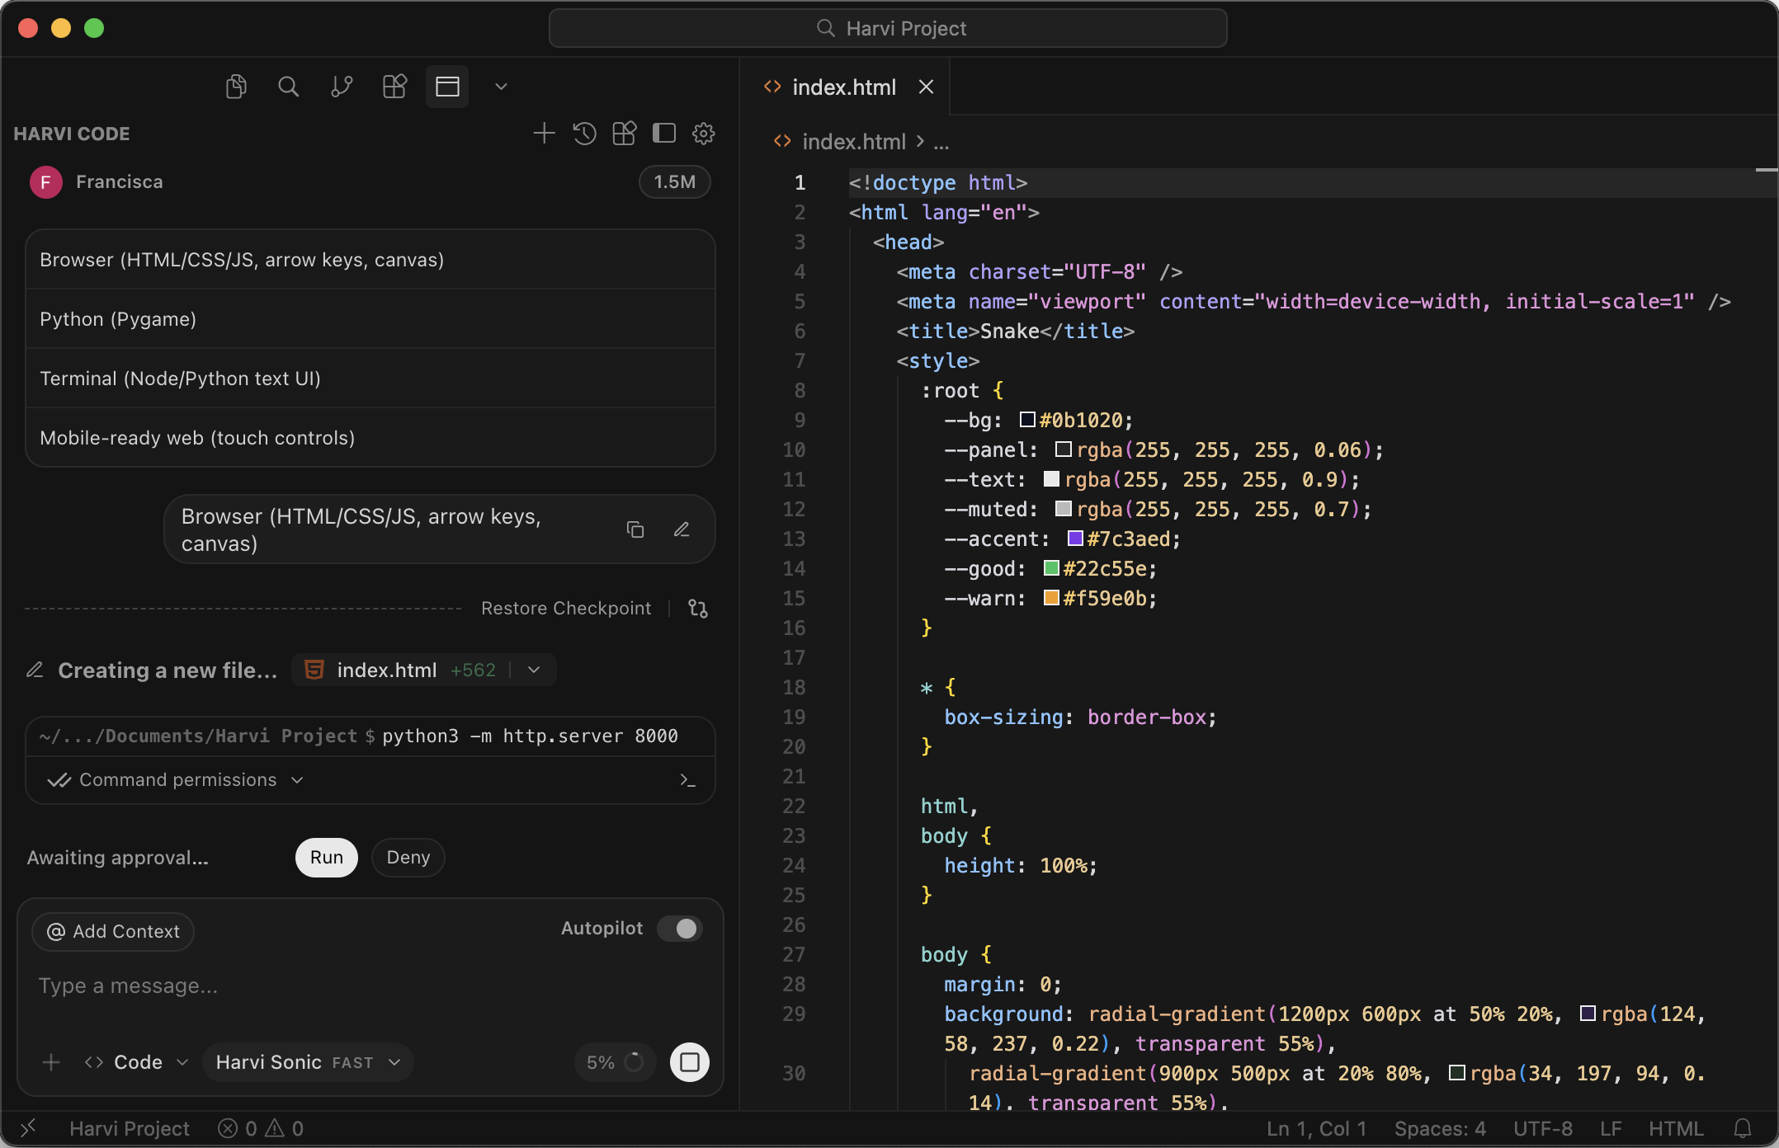Image resolution: width=1779 pixels, height=1148 pixels.
Task: Click the Harvi Project search bar
Action: click(888, 29)
